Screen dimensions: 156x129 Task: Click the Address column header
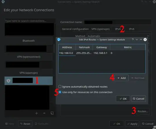tap(67, 47)
